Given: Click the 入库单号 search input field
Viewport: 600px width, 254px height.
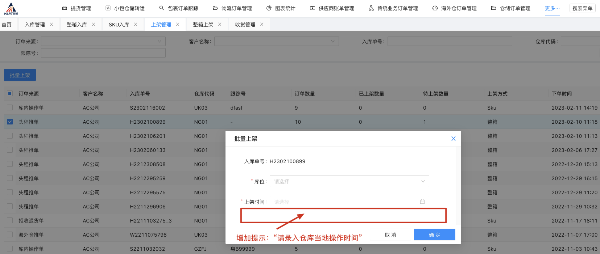Looking at the screenshot, I should pos(450,42).
